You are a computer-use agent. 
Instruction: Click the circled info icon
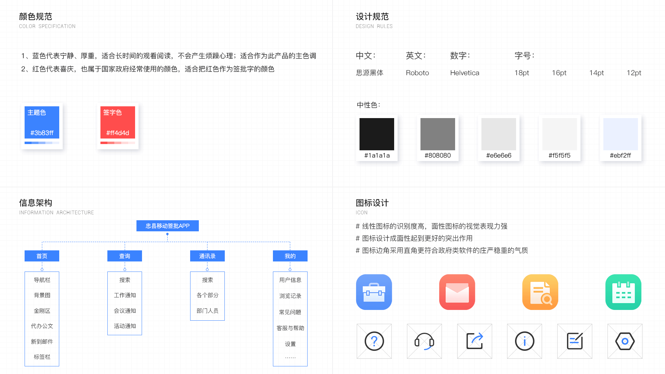coord(524,341)
